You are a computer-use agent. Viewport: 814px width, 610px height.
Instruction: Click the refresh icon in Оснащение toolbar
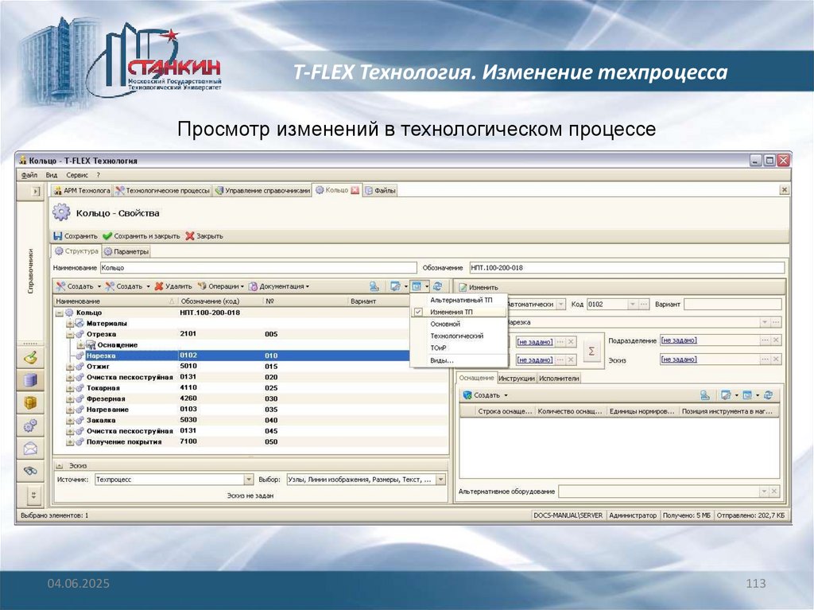(x=769, y=395)
